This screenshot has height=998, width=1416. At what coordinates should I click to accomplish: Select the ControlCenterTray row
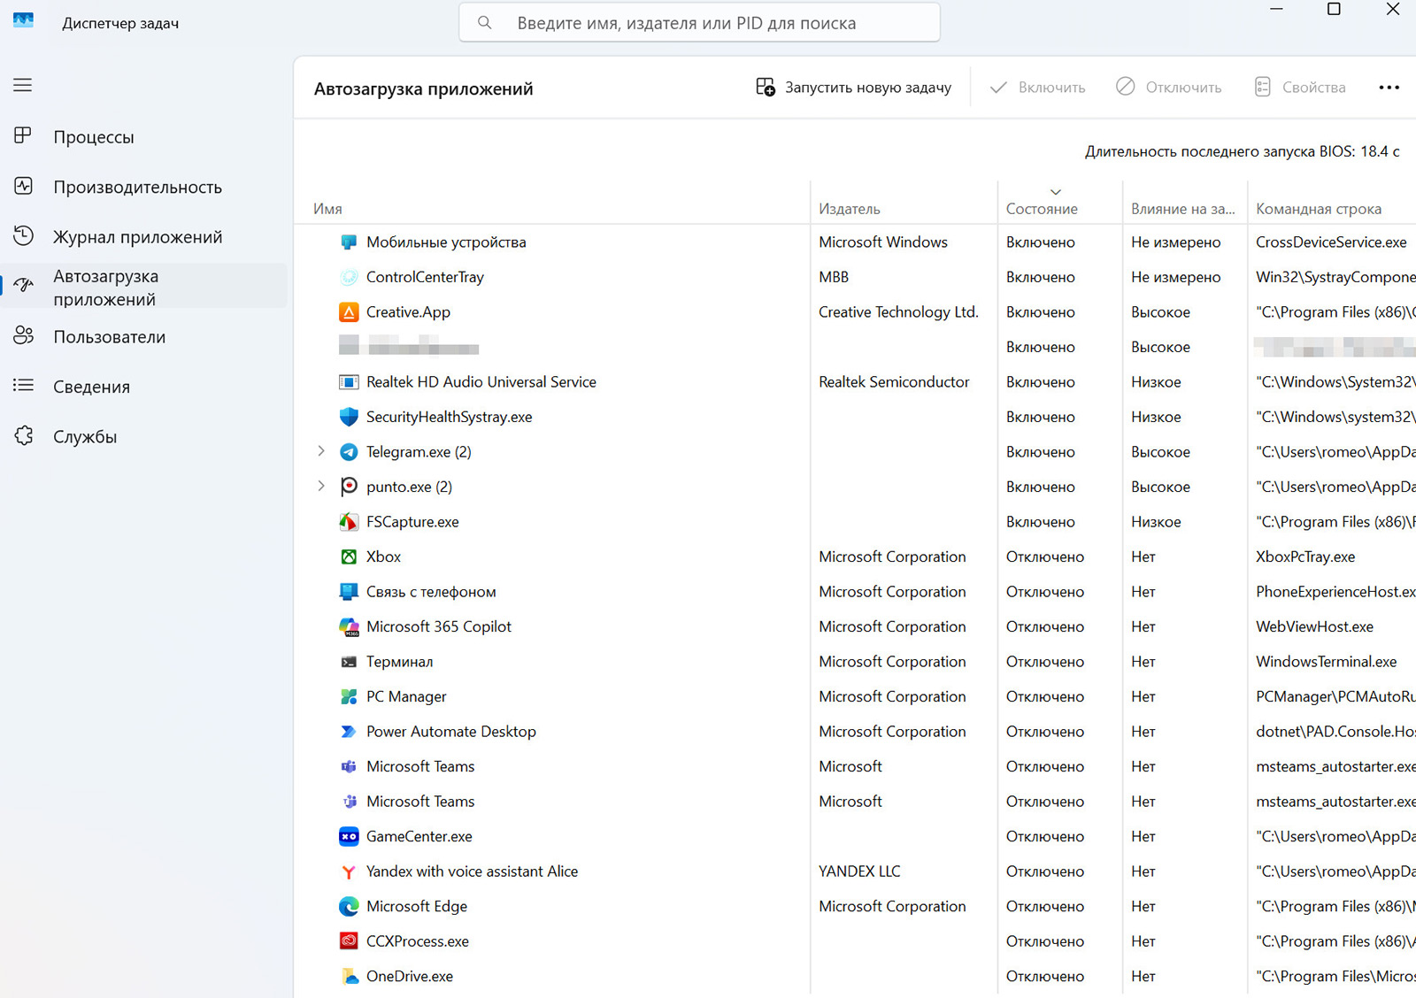tap(855, 277)
